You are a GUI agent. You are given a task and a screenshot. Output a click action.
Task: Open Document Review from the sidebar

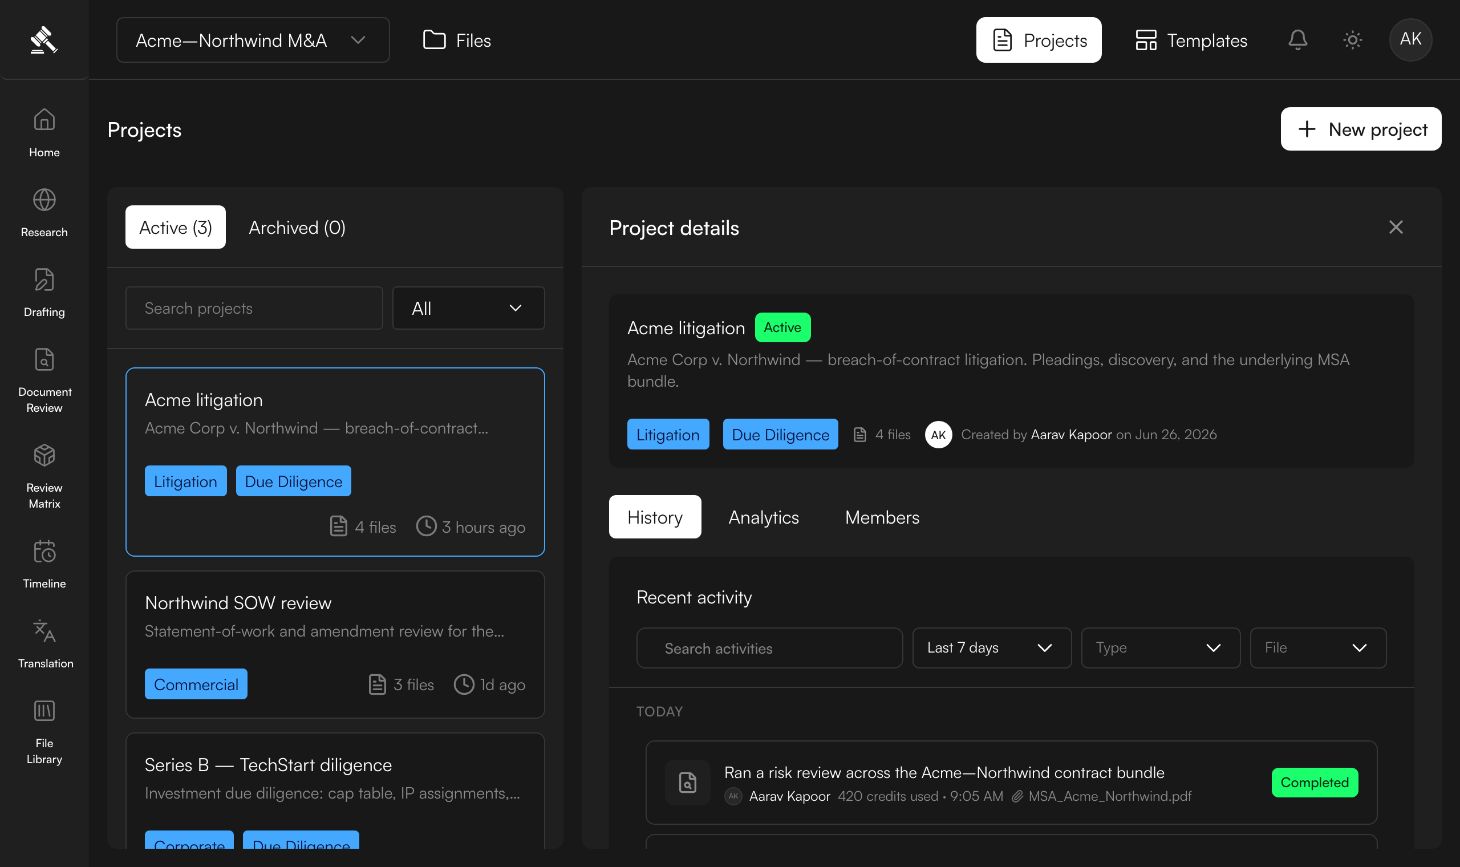[44, 380]
